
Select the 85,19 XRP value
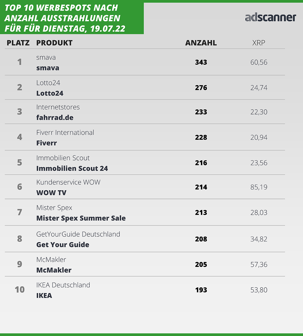(x=259, y=187)
